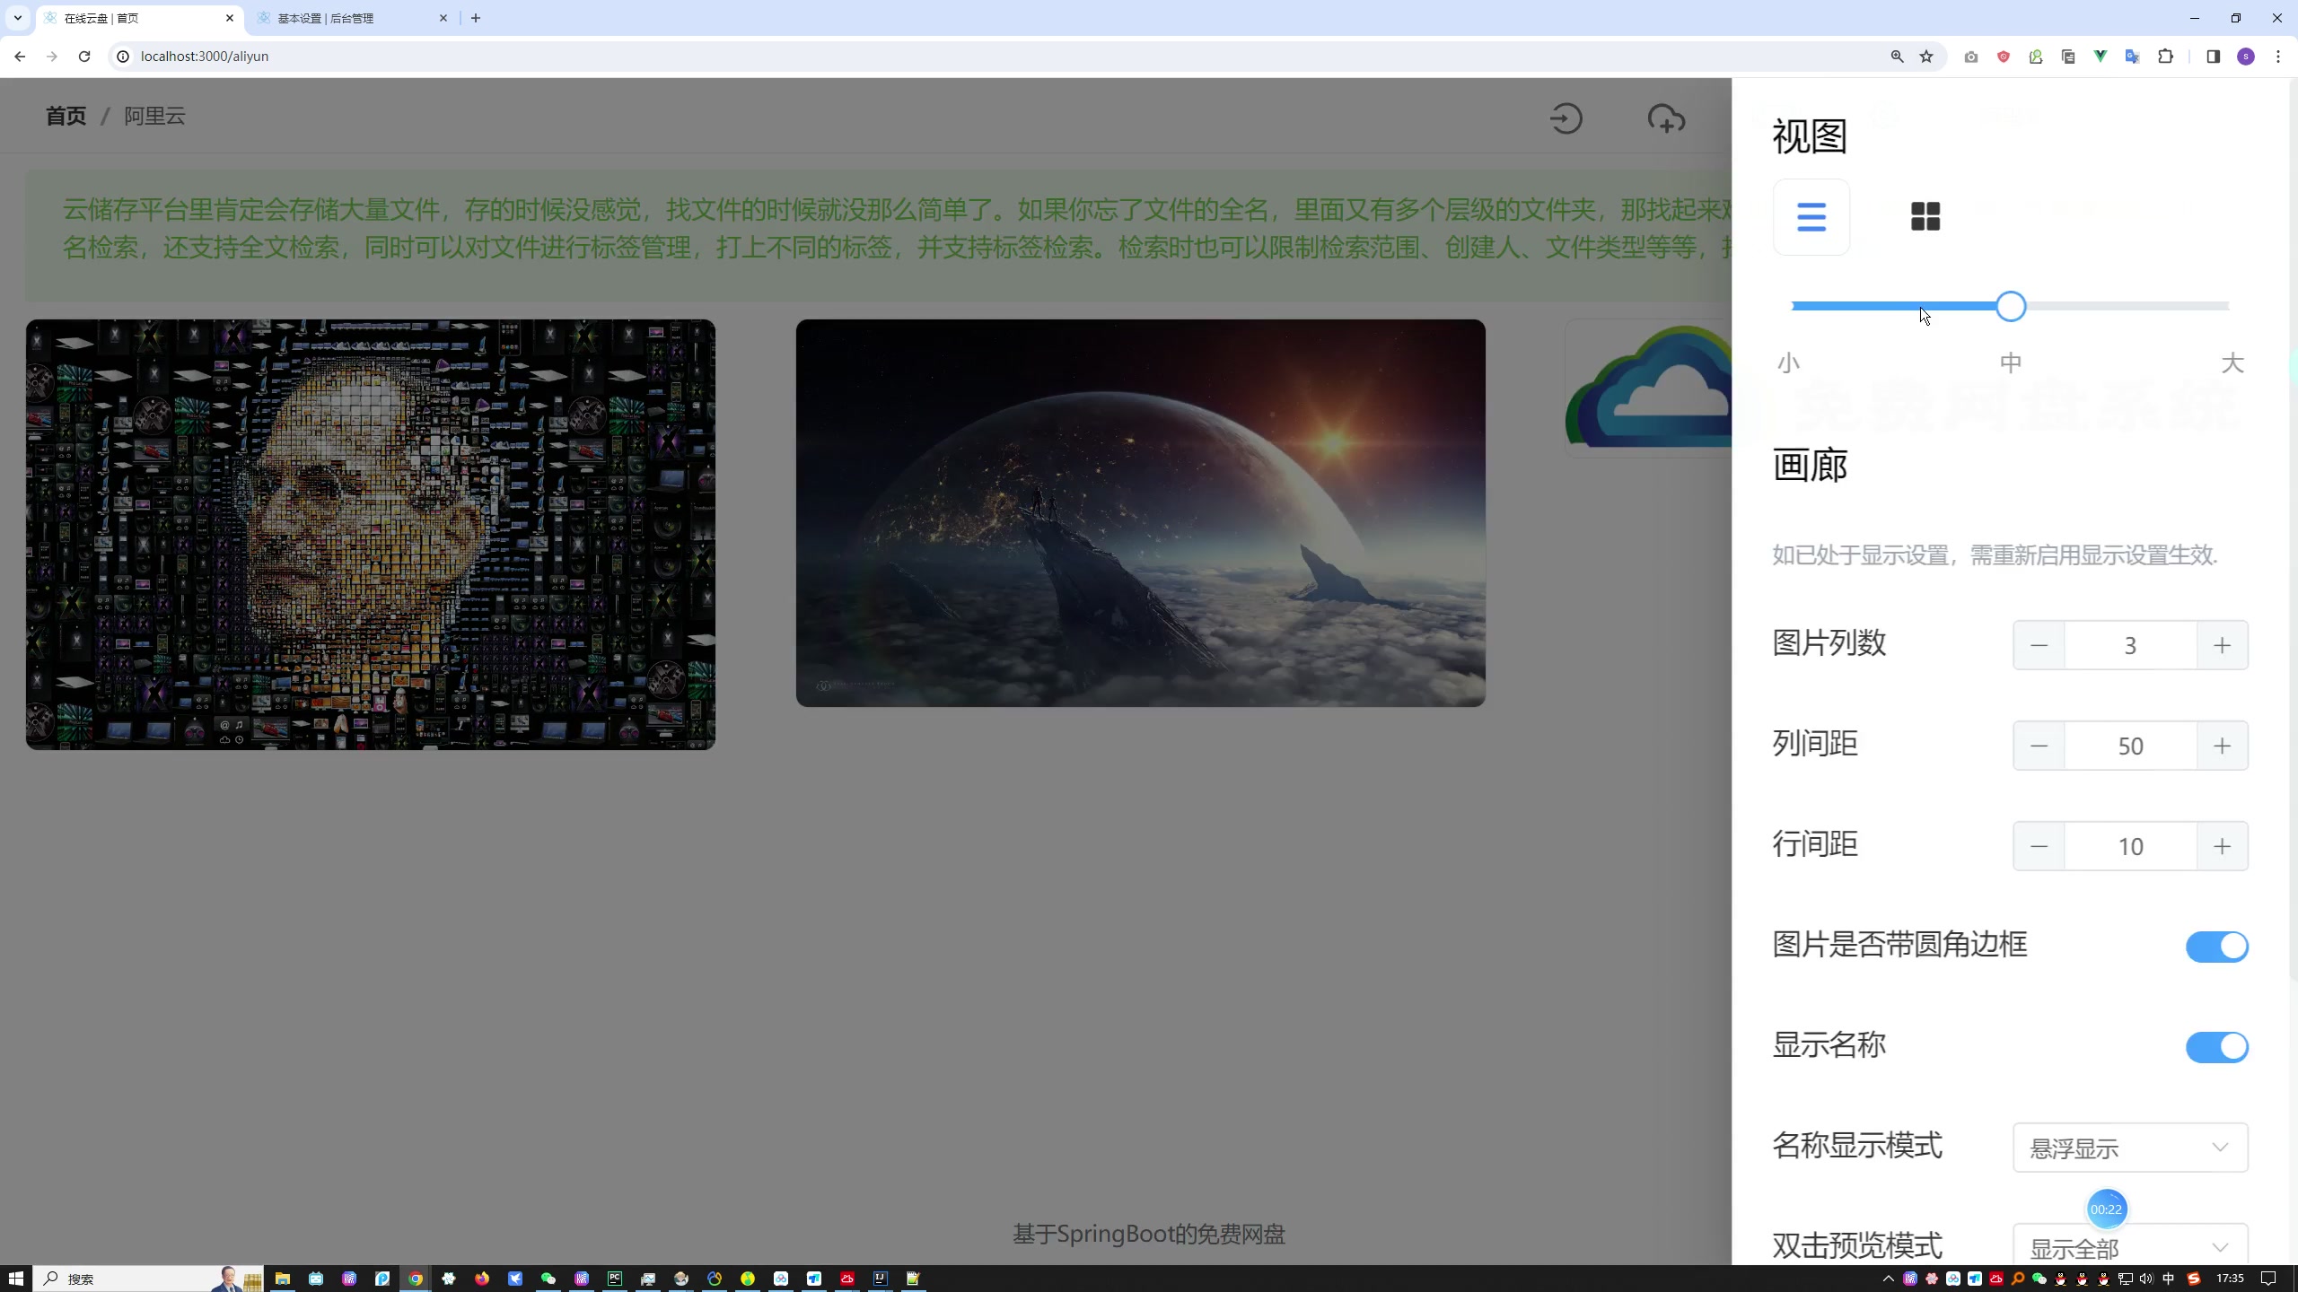Open the Vue devtools extension
This screenshot has width=2298, height=1292.
(2101, 57)
